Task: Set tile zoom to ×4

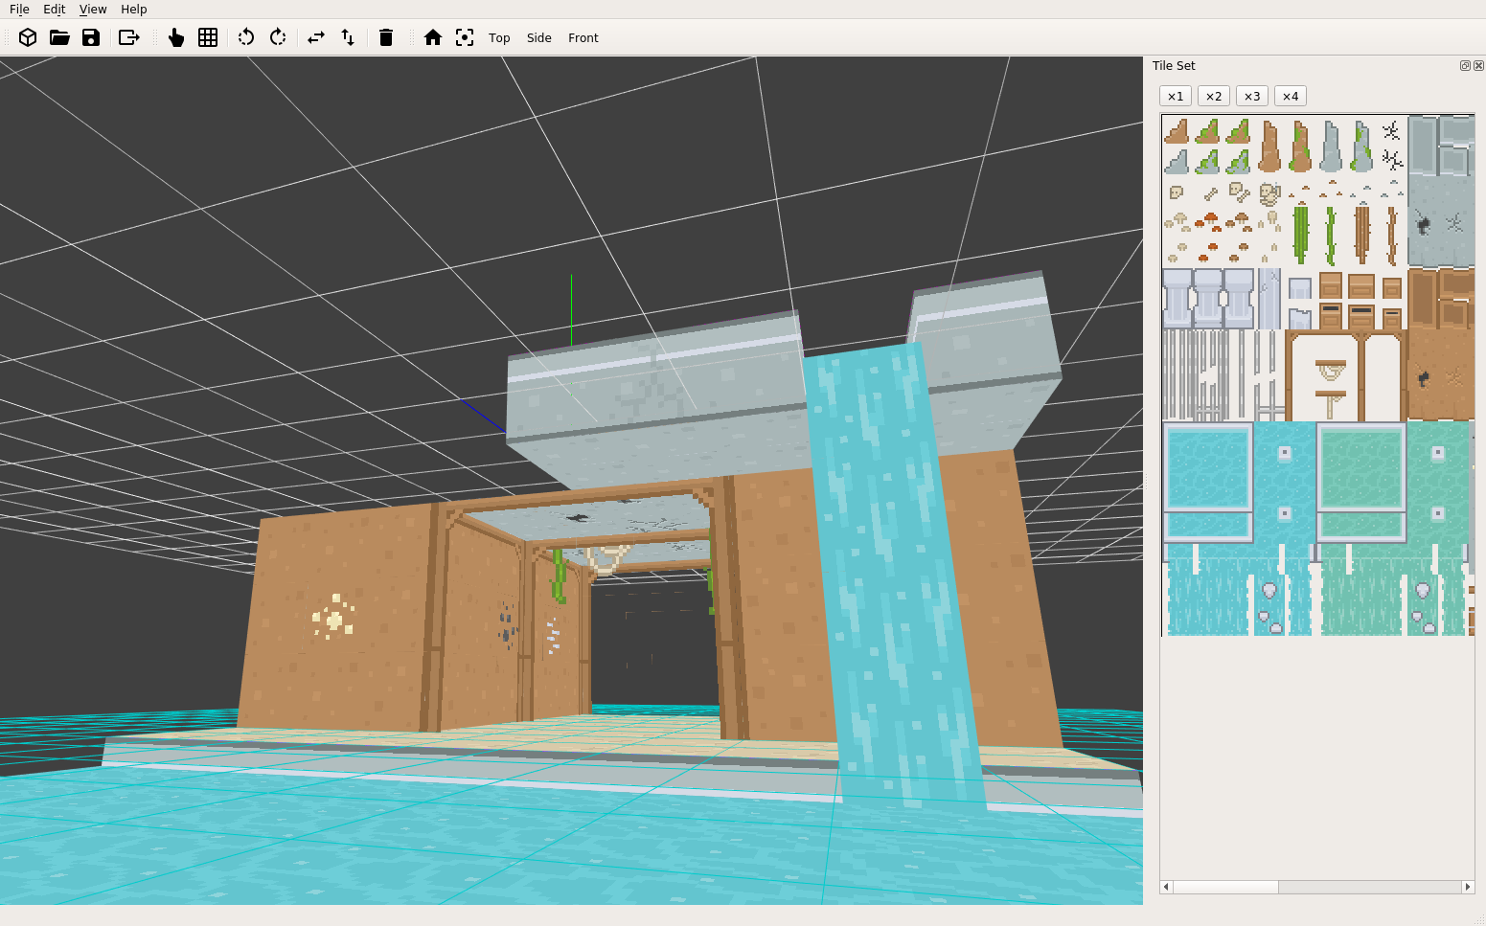Action: (x=1291, y=96)
